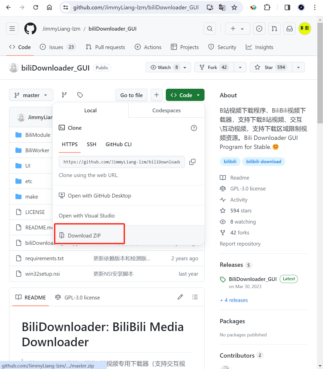The width and height of the screenshot is (323, 369).
Task: View branches via the branch icon
Action: (x=64, y=95)
